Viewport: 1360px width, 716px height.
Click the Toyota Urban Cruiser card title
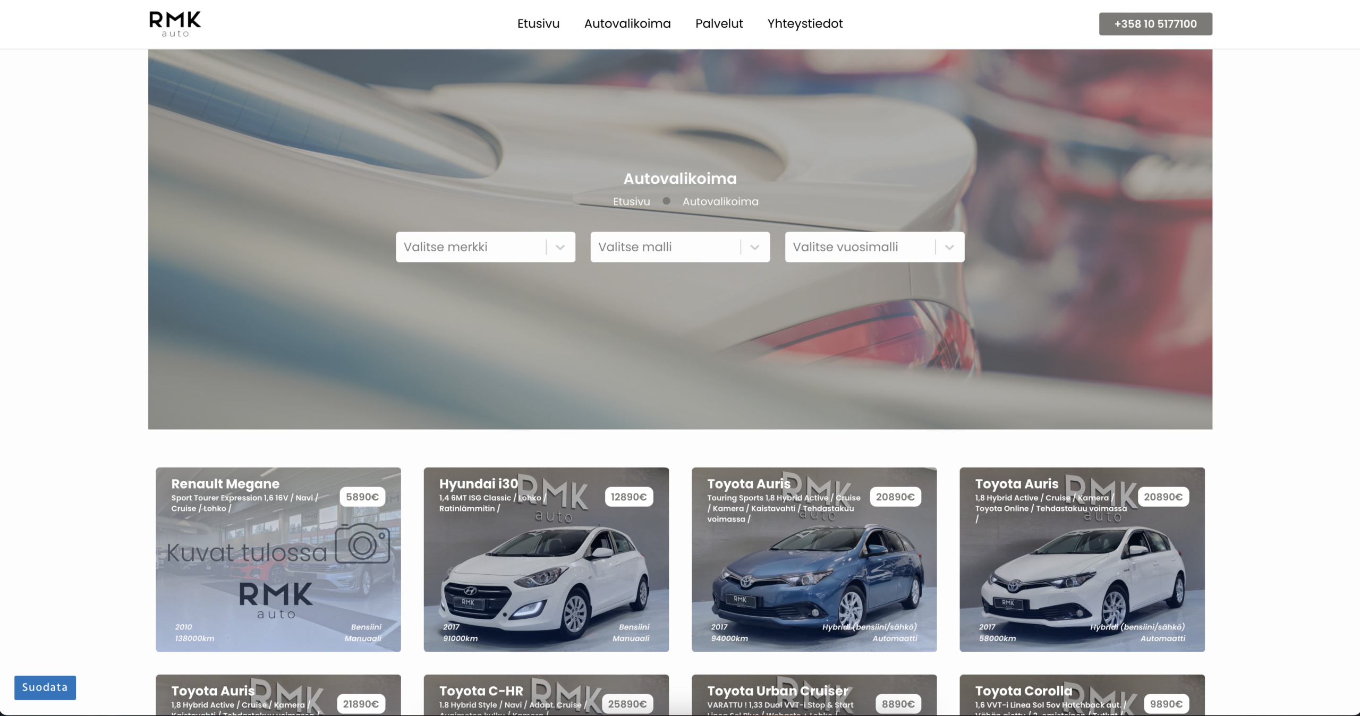click(x=778, y=691)
